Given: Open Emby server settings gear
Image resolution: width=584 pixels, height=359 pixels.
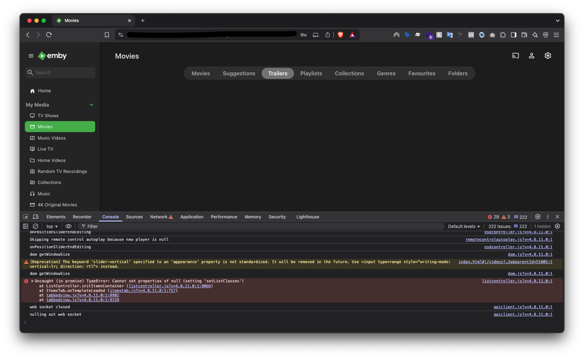Looking at the screenshot, I should [x=547, y=56].
